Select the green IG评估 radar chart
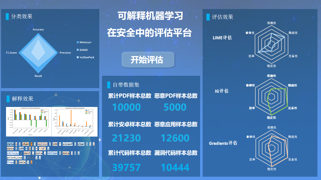The height and width of the screenshot is (180, 321). [x=272, y=97]
